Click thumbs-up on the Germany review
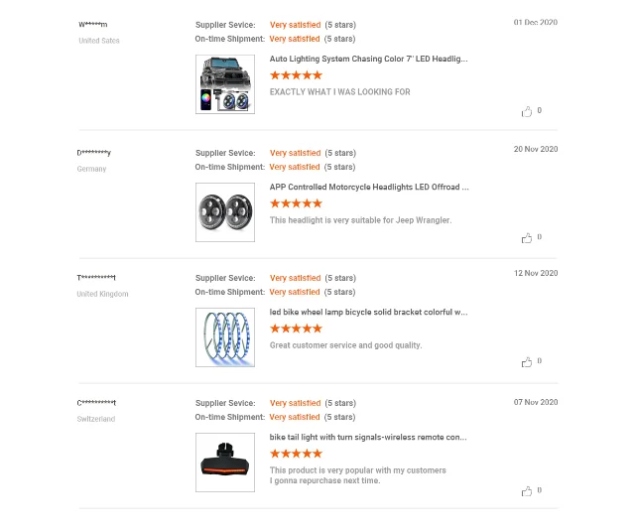 tap(527, 238)
